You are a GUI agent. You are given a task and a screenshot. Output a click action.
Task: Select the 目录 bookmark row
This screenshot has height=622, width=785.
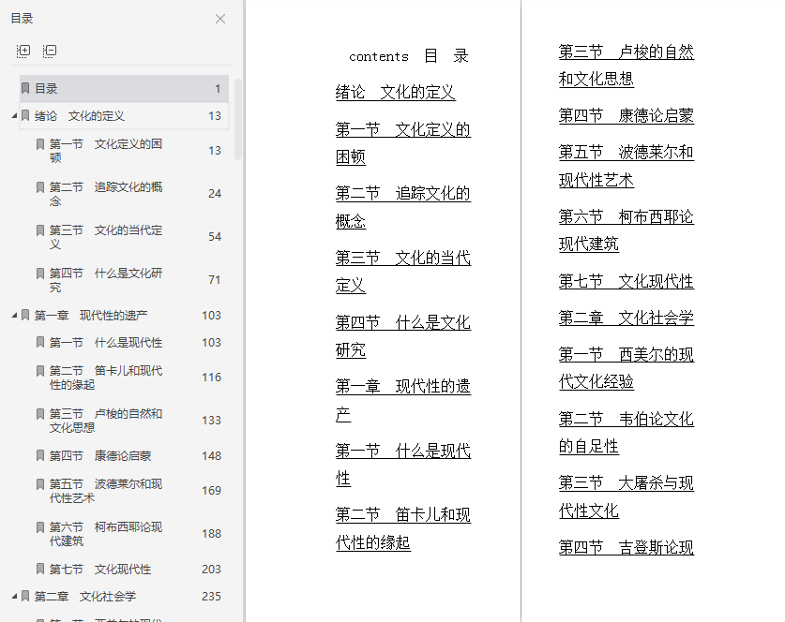pos(124,88)
